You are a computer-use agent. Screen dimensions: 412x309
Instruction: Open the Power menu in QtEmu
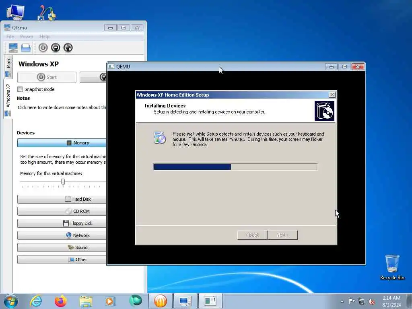click(x=27, y=37)
